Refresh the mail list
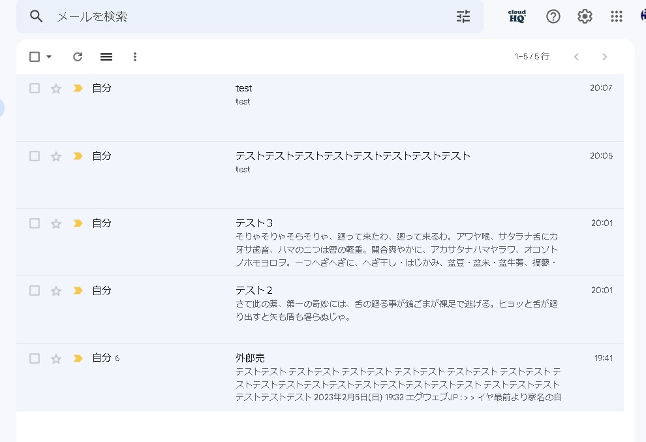646x442 pixels. 78,57
